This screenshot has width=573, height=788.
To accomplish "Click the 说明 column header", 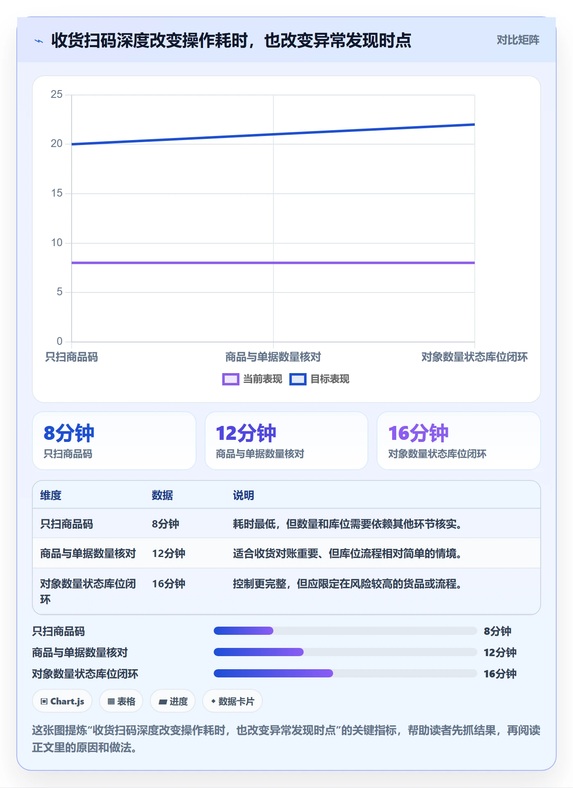I will (244, 495).
